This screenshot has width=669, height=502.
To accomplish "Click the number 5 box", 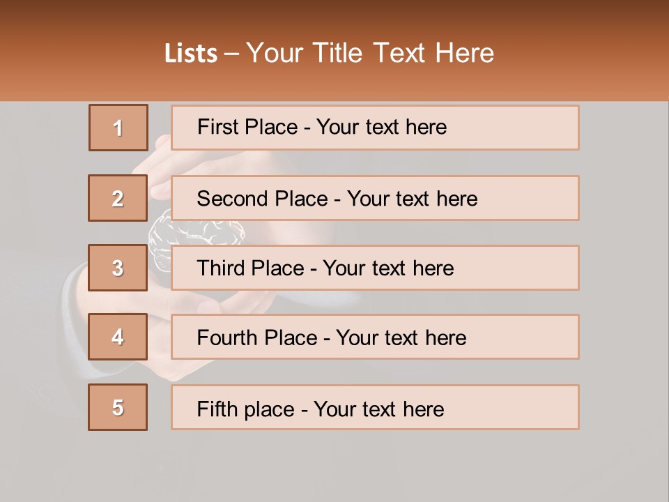I will (x=118, y=407).
